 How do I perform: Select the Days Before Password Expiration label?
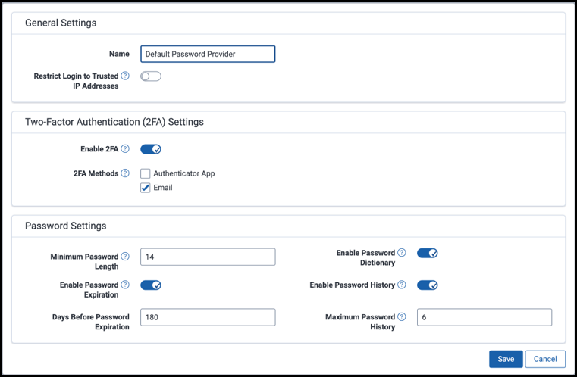tap(91, 322)
